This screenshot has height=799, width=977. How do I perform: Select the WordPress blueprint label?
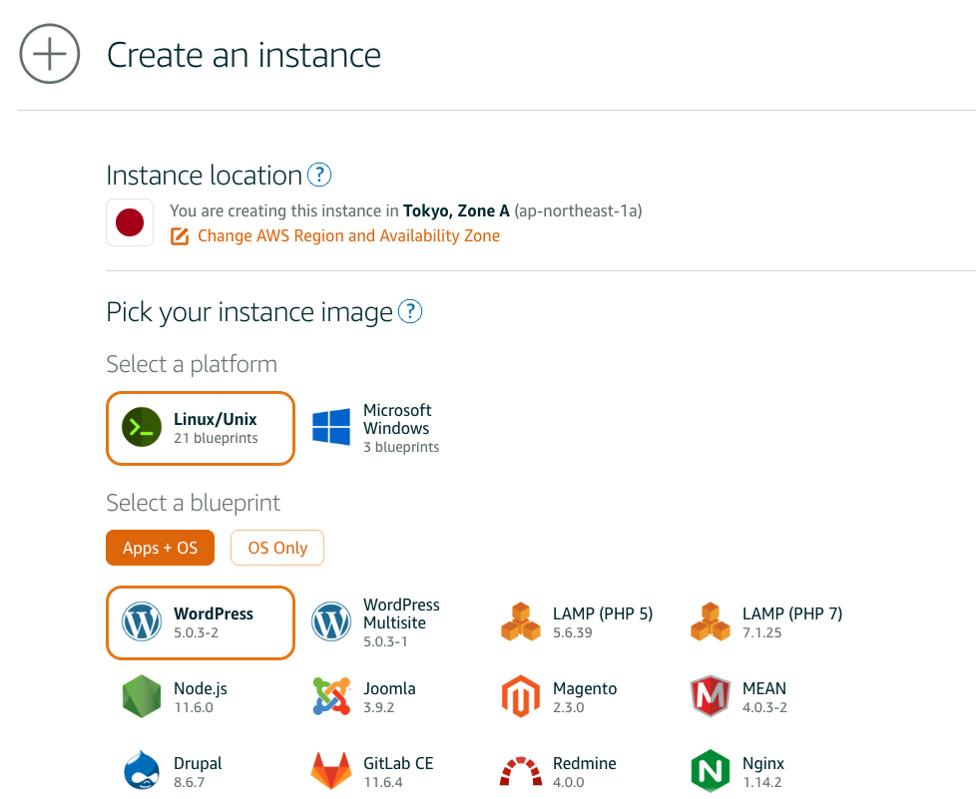point(214,613)
